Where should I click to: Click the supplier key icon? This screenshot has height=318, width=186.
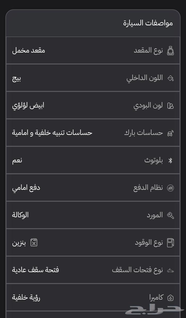pyautogui.click(x=170, y=215)
